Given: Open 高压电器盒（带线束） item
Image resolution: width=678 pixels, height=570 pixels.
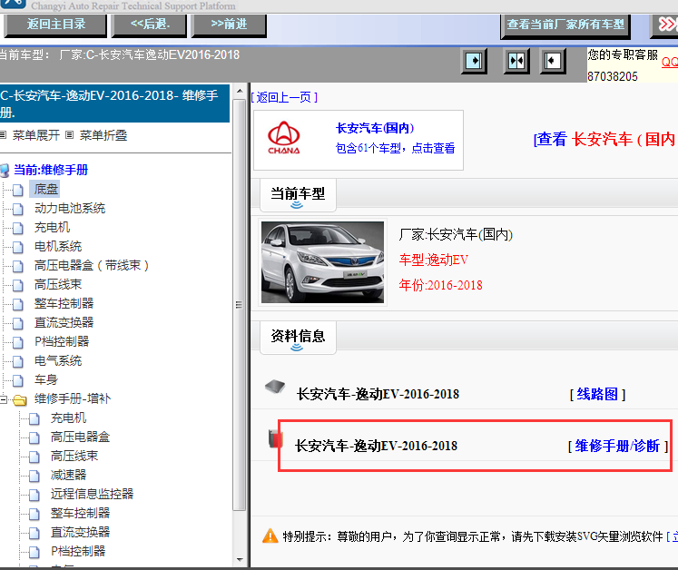Looking at the screenshot, I should pyautogui.click(x=92, y=265).
